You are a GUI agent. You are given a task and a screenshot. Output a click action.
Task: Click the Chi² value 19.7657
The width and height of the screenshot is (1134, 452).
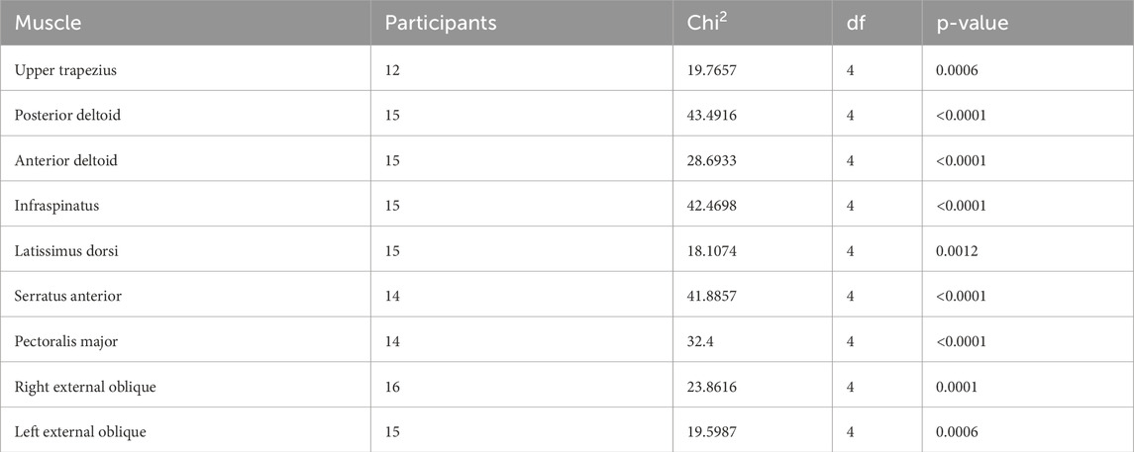pyautogui.click(x=711, y=69)
